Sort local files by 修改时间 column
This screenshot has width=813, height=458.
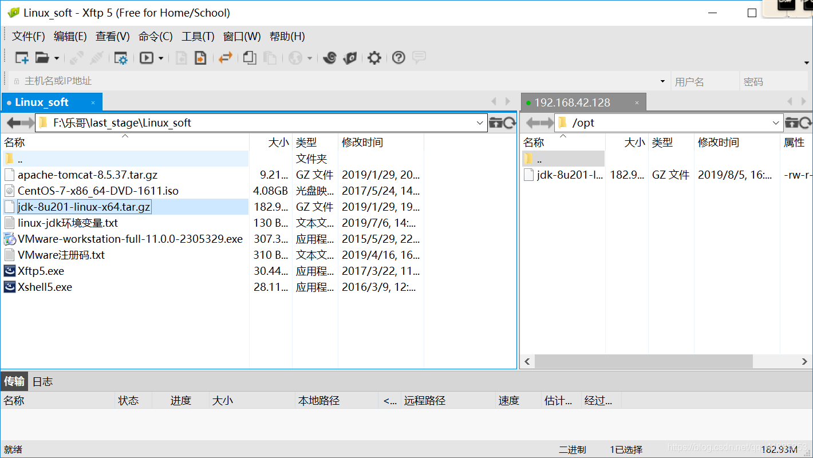[x=381, y=142]
